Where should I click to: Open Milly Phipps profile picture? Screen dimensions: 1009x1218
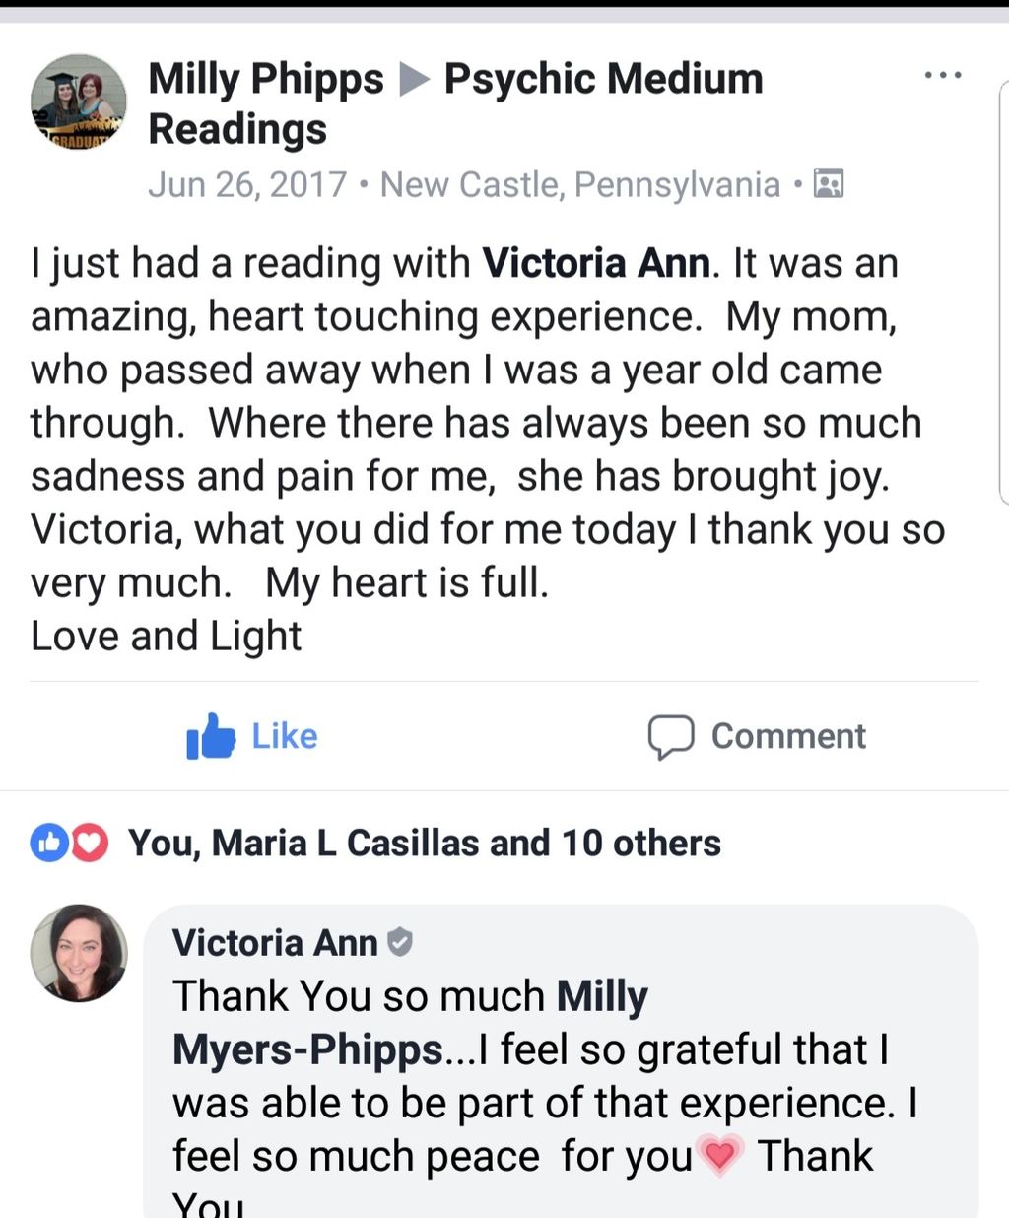(79, 102)
